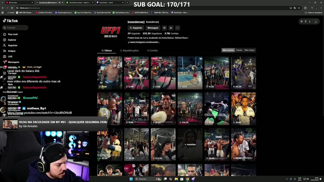Image resolution: width=324 pixels, height=182 pixels.
Task: Click the Mensagem button on profile
Action: pos(153,28)
